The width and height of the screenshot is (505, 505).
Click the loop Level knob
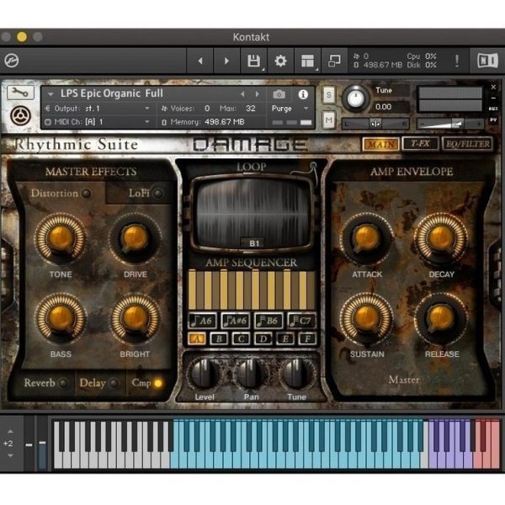pos(205,375)
